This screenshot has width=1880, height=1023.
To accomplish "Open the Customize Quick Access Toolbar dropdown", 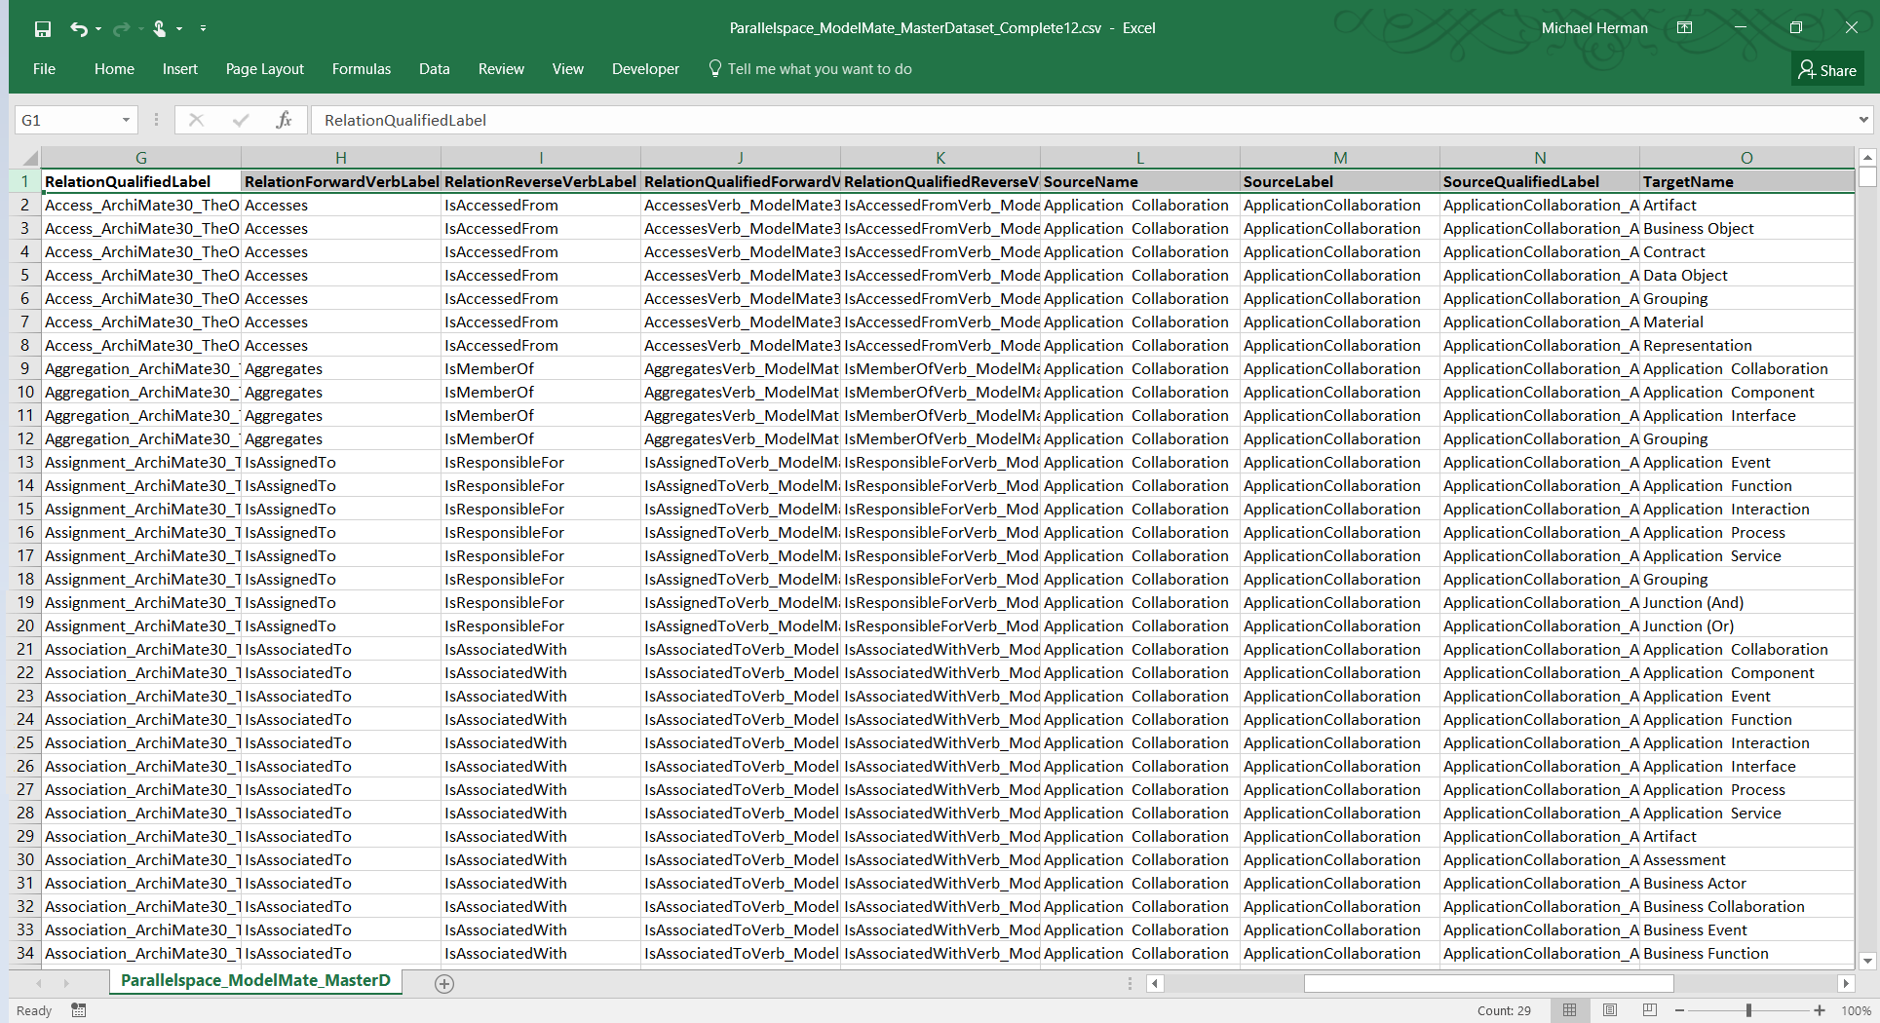I will [203, 29].
